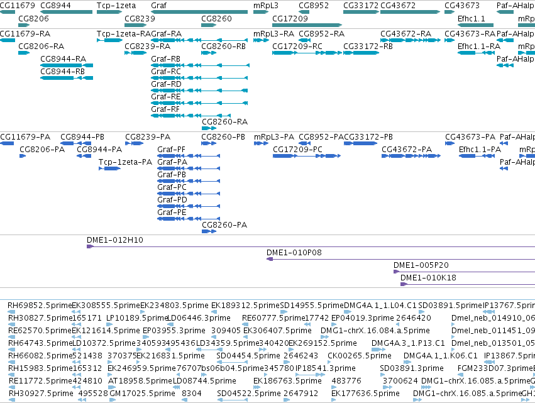
Task: Click the Graf-RC transcript glyph
Action: (199, 78)
